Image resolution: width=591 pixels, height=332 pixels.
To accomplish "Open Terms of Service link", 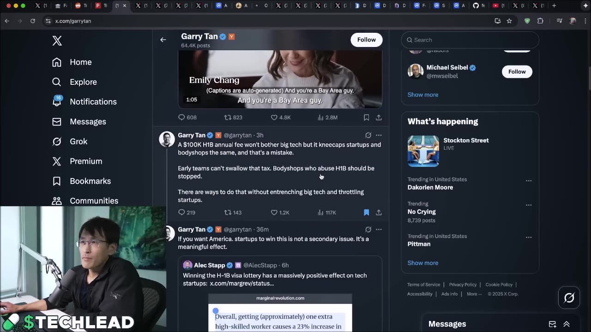I will (x=423, y=285).
